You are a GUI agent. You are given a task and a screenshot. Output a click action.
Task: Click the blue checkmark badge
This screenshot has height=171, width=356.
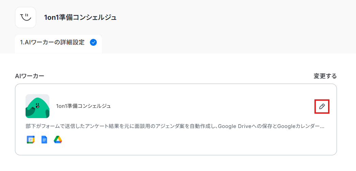pos(93,43)
